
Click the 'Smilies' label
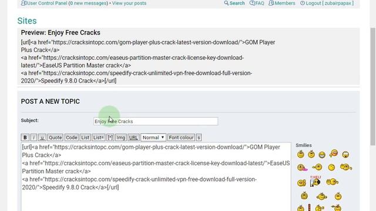pyautogui.click(x=304, y=145)
